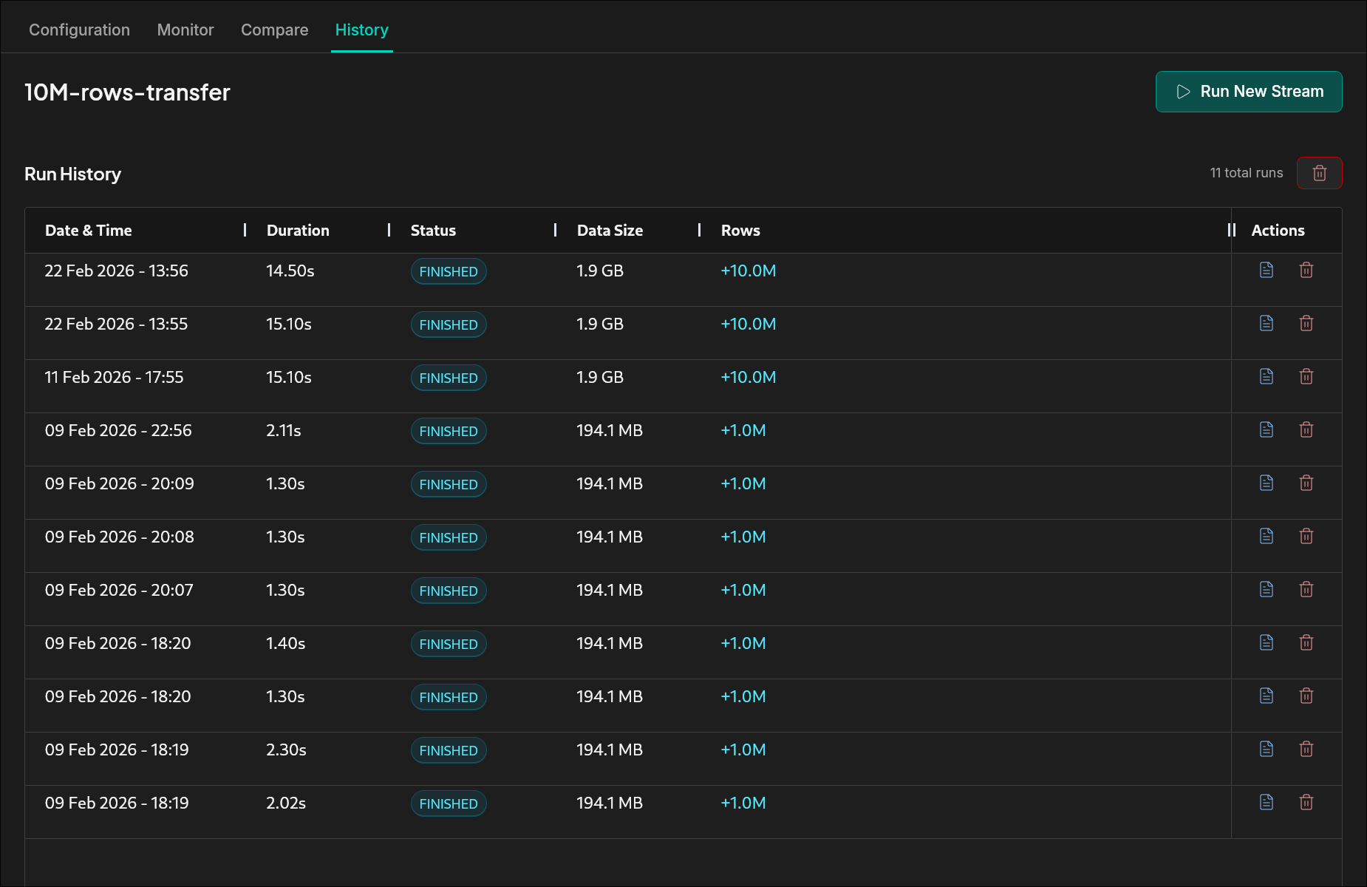View log for 09 Feb 22:56 run
This screenshot has height=887, width=1367.
click(x=1267, y=429)
